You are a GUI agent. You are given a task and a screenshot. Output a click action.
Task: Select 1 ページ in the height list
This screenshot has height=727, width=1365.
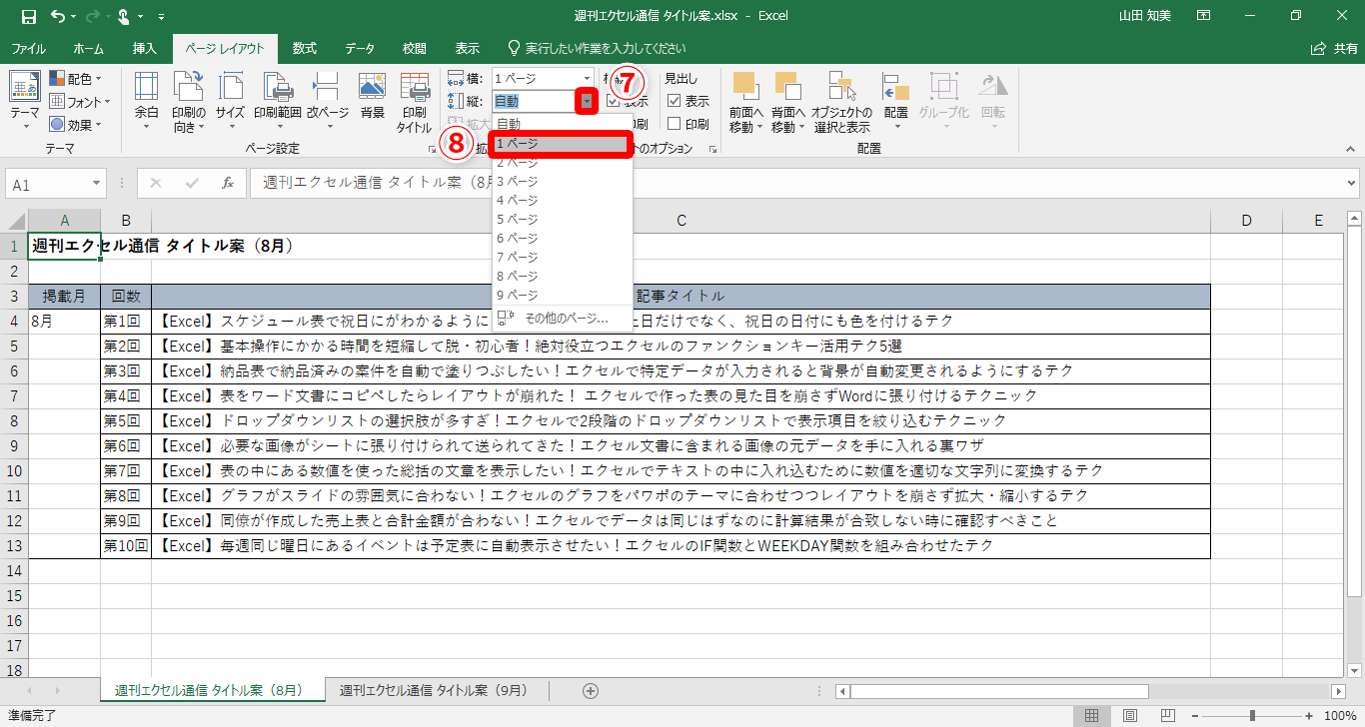[562, 144]
